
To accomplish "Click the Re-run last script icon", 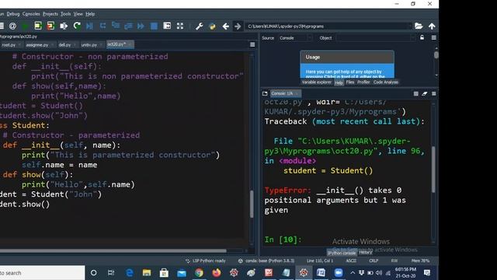I will pyautogui.click(x=77, y=26).
